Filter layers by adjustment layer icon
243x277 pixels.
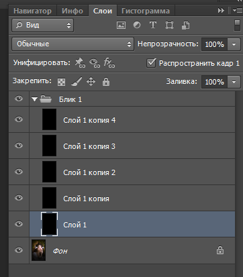pos(137,25)
